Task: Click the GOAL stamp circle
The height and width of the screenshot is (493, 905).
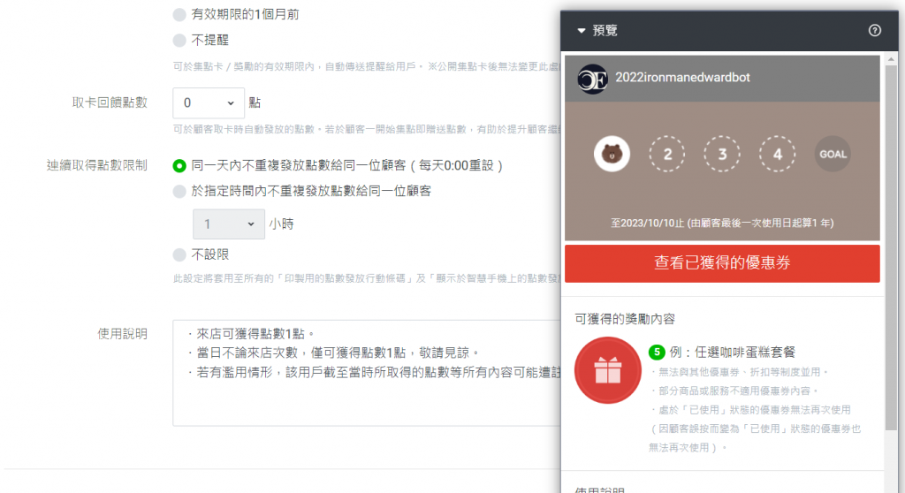Action: coord(833,154)
